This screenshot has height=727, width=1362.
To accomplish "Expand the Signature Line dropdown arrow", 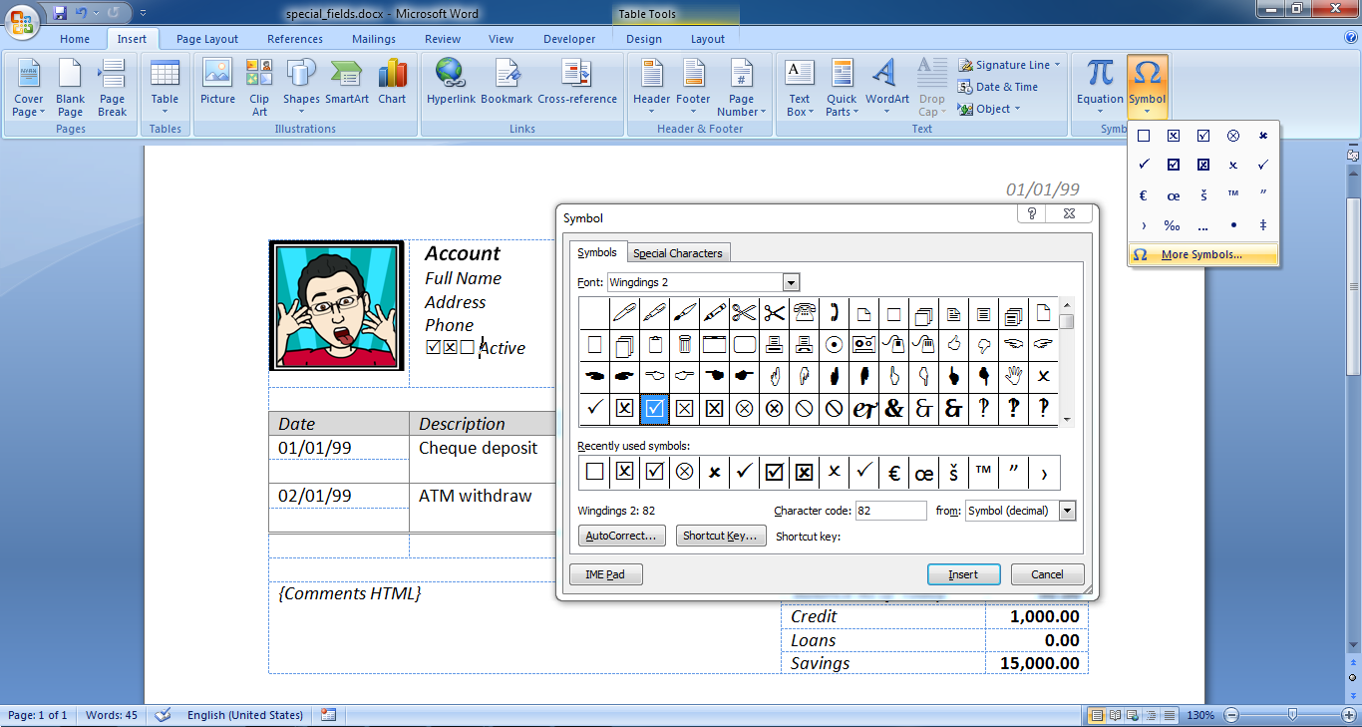I will 1057,65.
